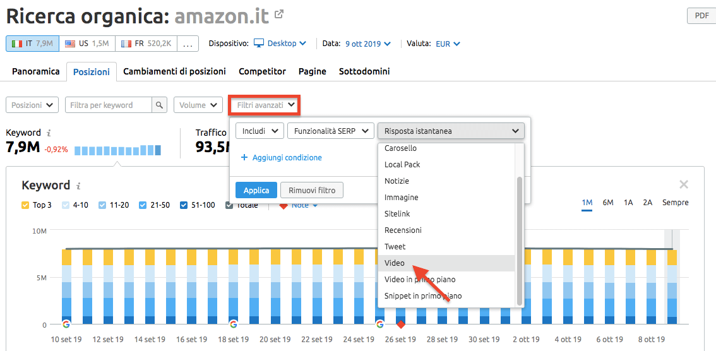Toggle 4-10 positions checkbox

pyautogui.click(x=65, y=205)
